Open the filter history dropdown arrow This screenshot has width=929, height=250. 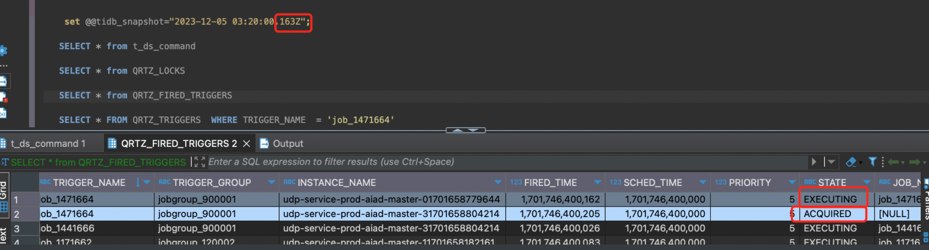click(x=831, y=162)
